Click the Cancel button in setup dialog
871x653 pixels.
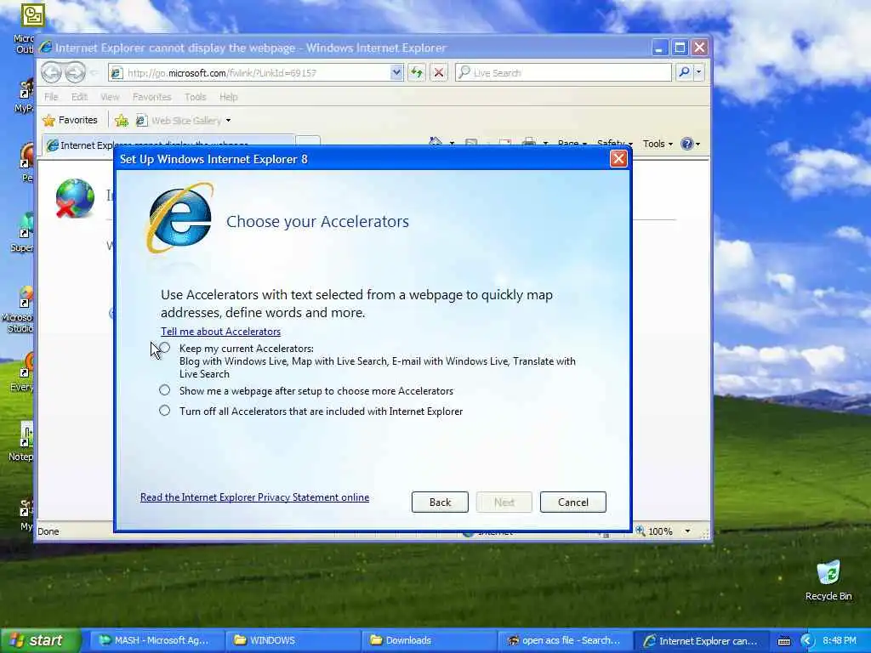tap(572, 502)
